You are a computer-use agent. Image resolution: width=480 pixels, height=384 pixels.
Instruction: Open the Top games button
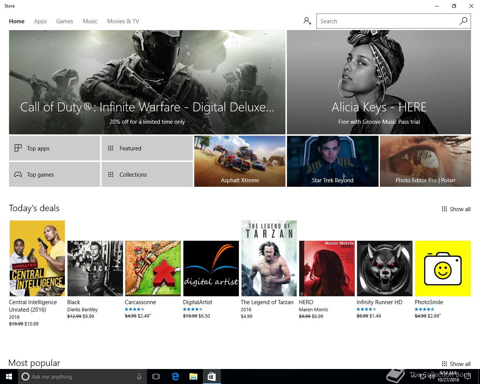tap(54, 174)
